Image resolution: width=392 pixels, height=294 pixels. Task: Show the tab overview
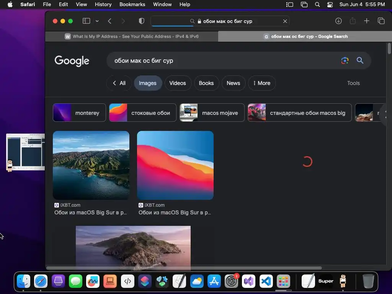pos(381,21)
